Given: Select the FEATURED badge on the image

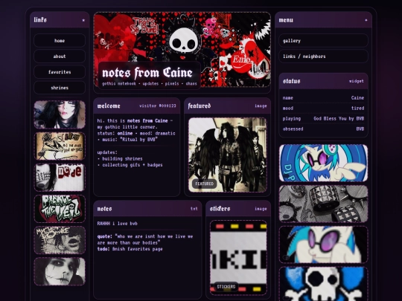Looking at the screenshot, I should pyautogui.click(x=204, y=184).
